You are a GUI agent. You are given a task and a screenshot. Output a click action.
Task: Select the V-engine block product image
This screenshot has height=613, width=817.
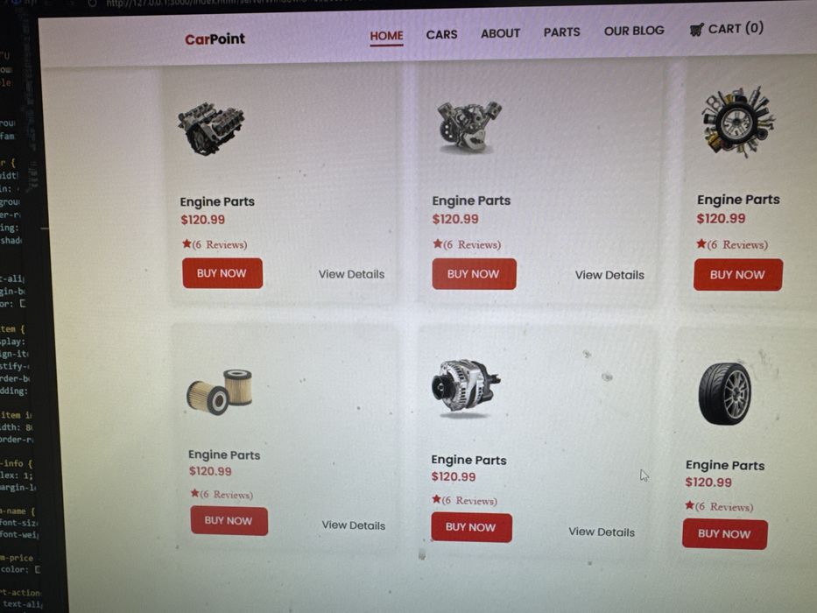point(211,128)
